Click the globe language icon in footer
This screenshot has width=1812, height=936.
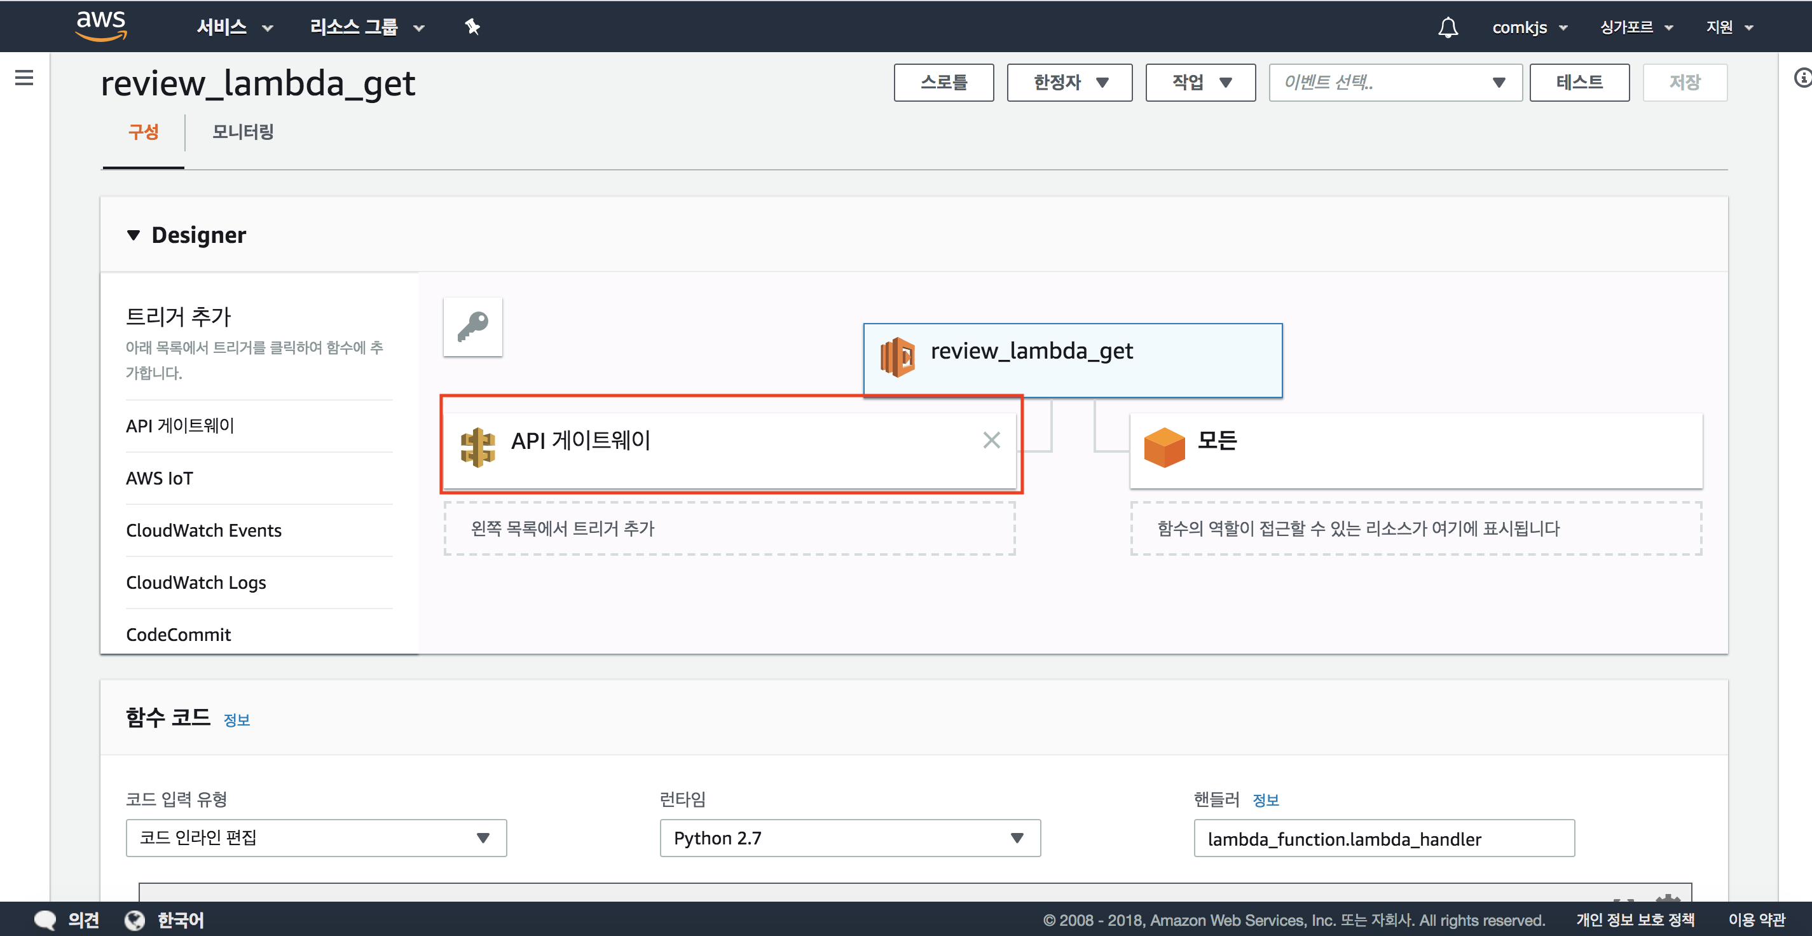coord(134,920)
